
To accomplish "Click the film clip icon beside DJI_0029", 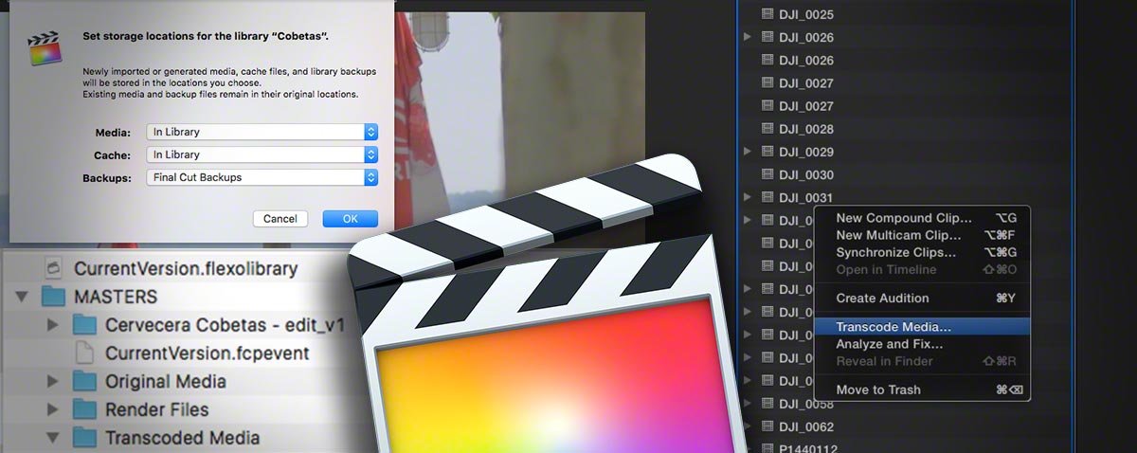I will pos(768,152).
